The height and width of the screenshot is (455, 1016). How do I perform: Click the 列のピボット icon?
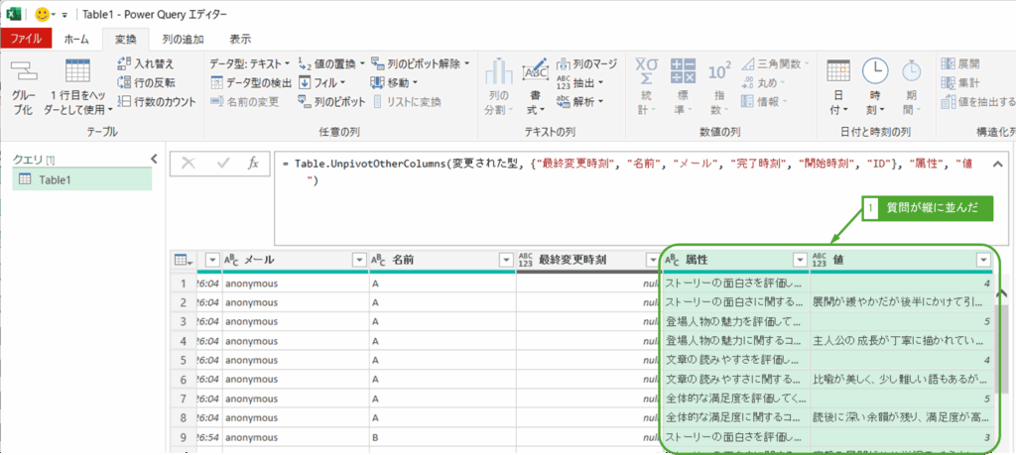[307, 101]
